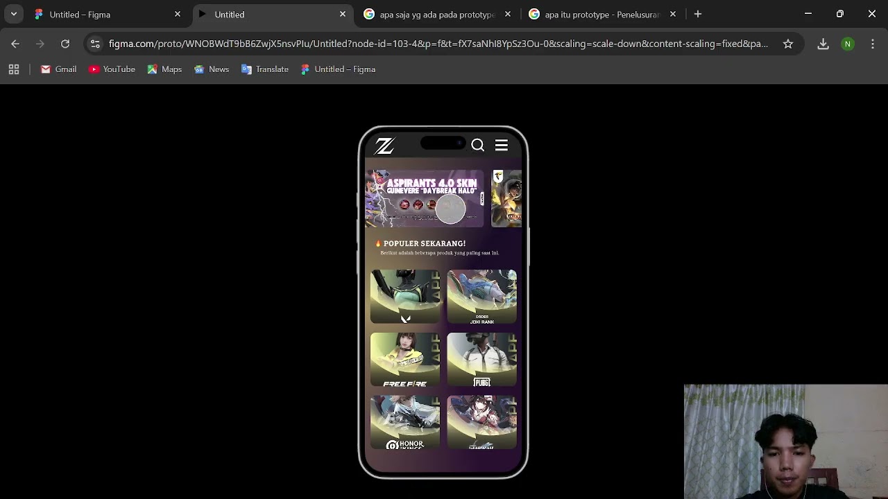The image size is (888, 499).
Task: Open the Maps bookmark
Action: 164,69
